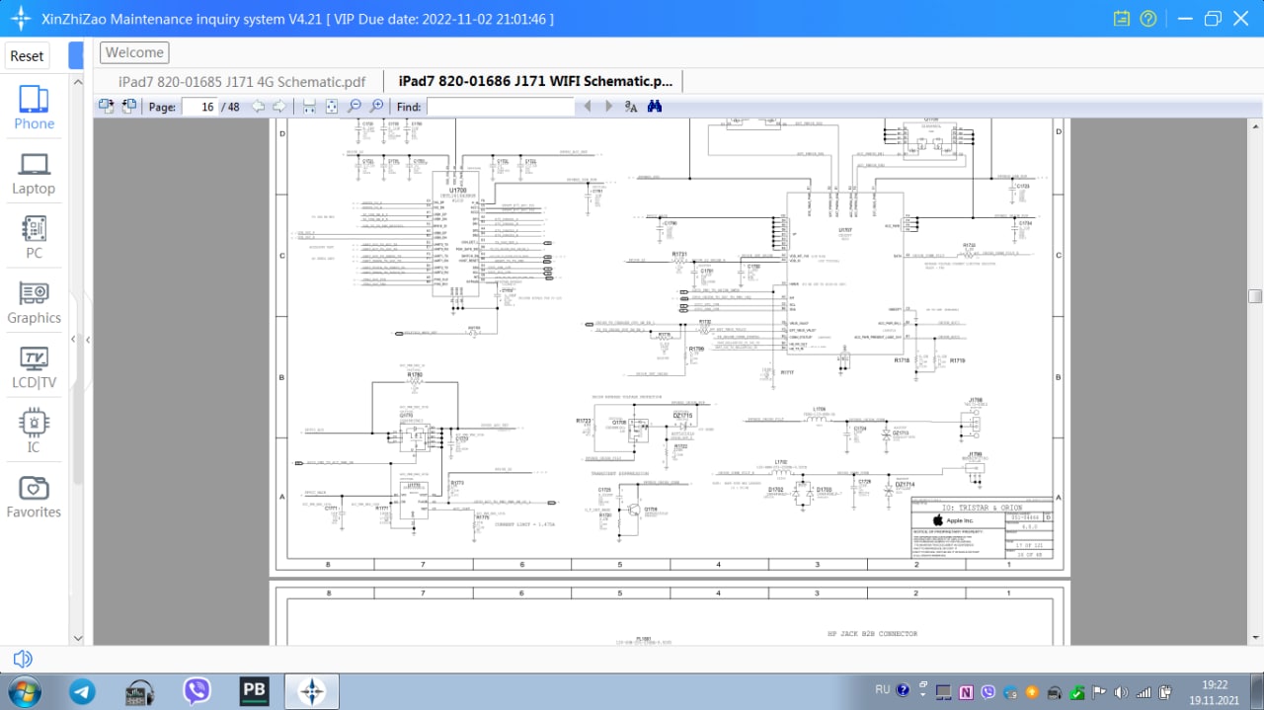
Task: Open the calendar icon in title bar
Action: pyautogui.click(x=1122, y=19)
